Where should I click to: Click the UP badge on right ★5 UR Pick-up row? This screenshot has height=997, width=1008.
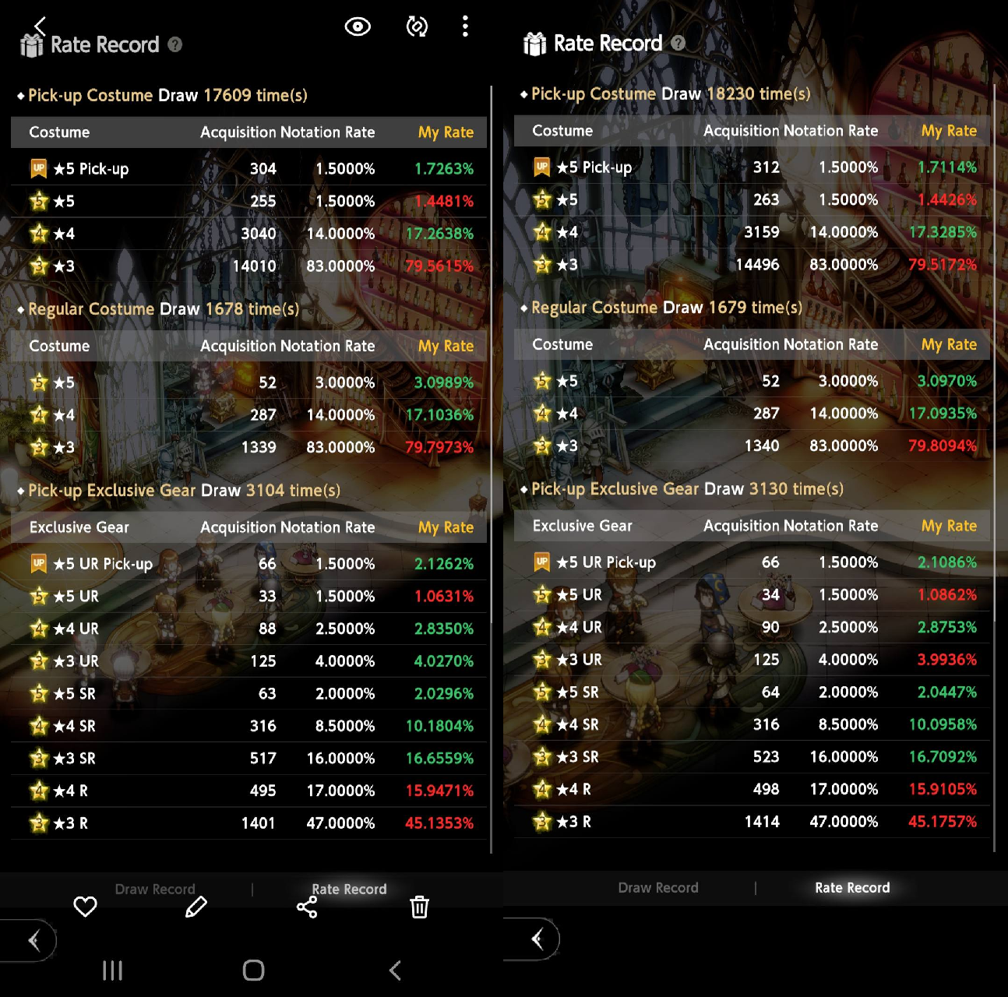click(x=541, y=562)
